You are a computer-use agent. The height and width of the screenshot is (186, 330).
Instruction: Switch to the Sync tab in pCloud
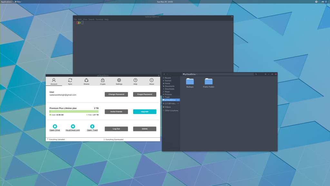coord(70,81)
